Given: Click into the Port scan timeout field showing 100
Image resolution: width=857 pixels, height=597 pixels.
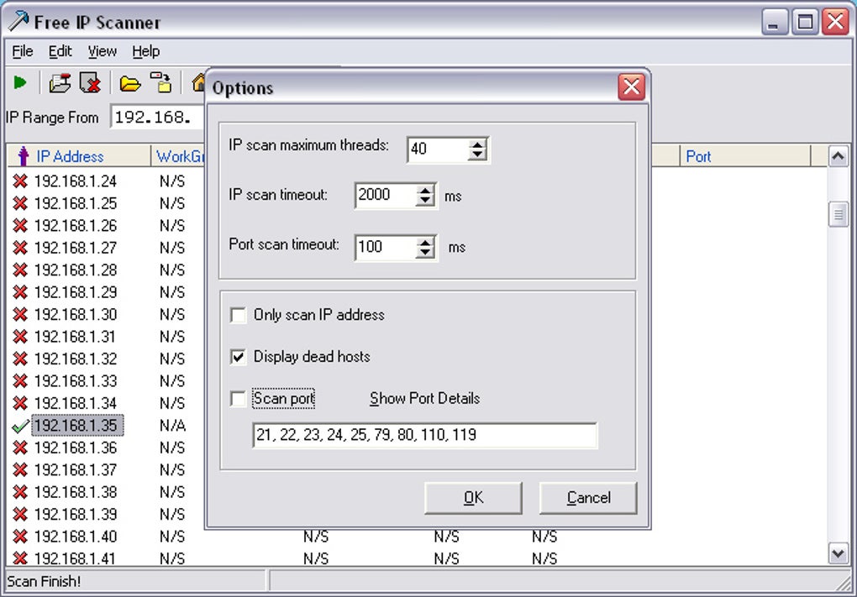Looking at the screenshot, I should (386, 247).
